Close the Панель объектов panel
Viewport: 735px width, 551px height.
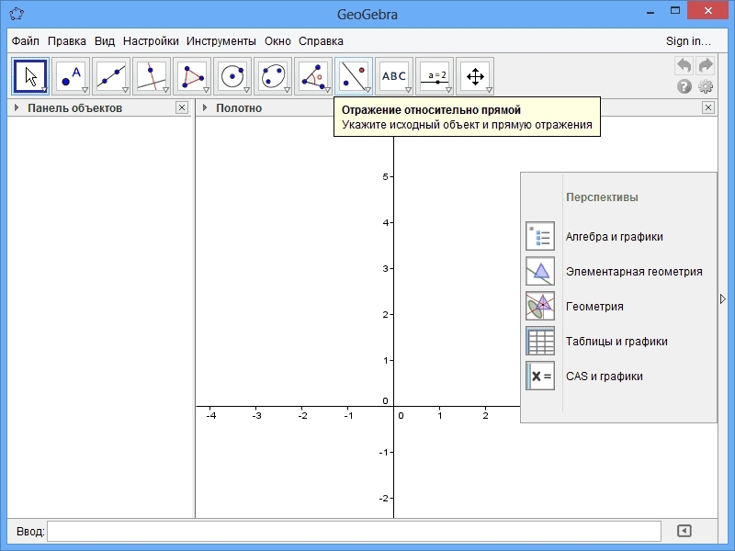click(x=182, y=107)
